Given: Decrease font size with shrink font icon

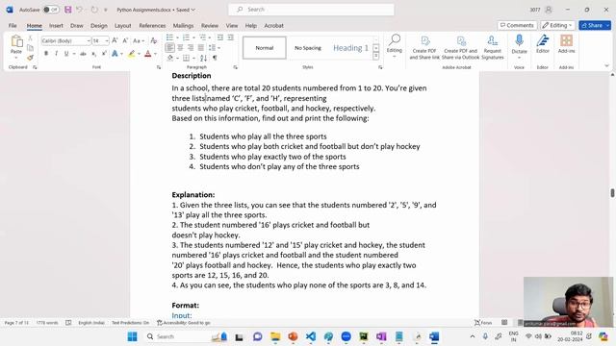Looking at the screenshot, I should tap(125, 40).
